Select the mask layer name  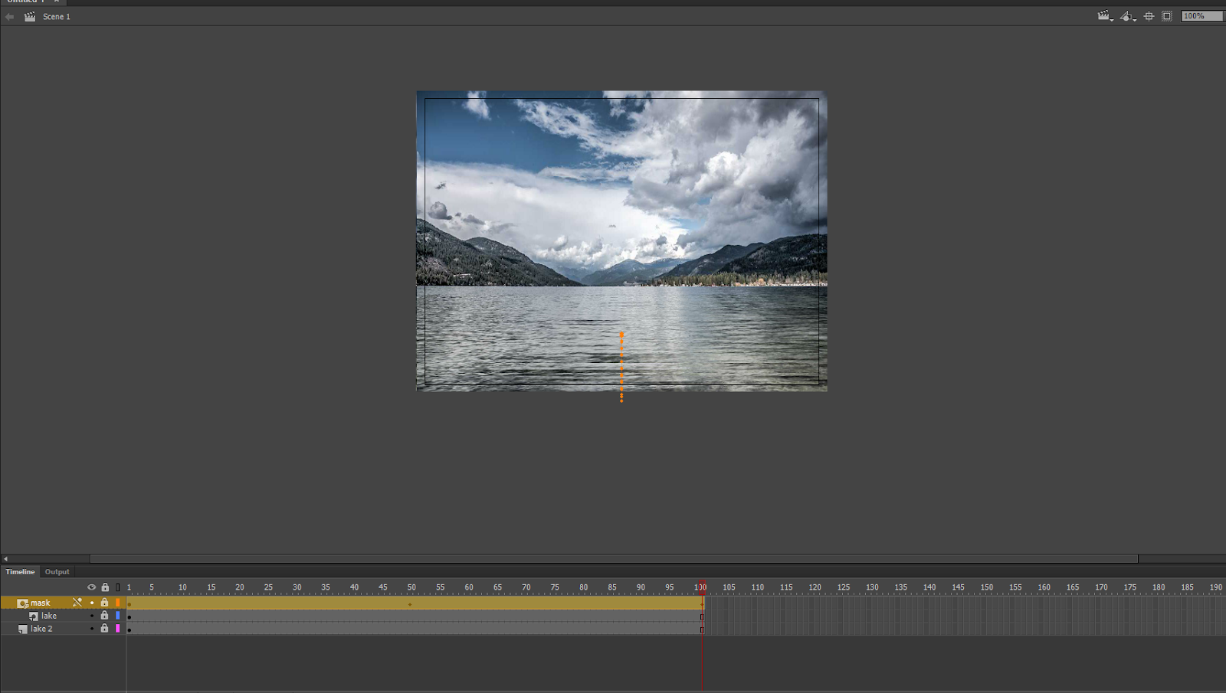pyautogui.click(x=40, y=603)
